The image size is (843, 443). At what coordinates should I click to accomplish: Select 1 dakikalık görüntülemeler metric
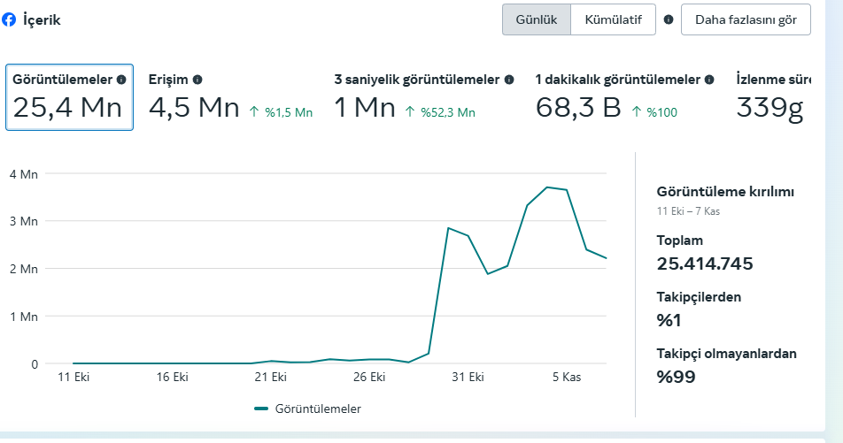click(624, 97)
